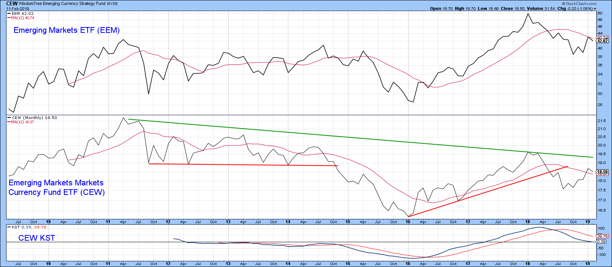Click the 'Chg -0.20 (-1.08%)' change value

pos(577,8)
